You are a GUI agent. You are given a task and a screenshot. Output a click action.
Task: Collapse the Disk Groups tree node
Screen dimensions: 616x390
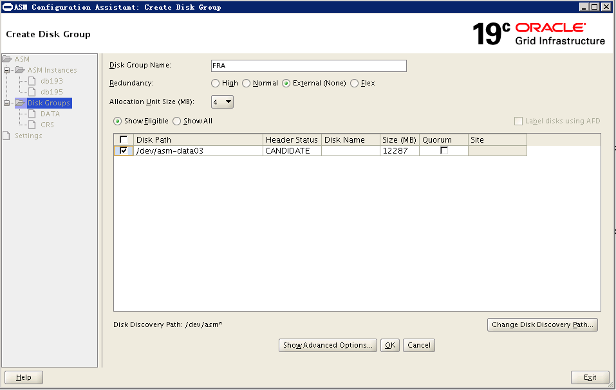pyautogui.click(x=6, y=103)
